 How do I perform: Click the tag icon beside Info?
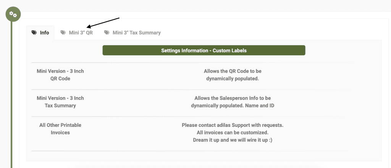(x=34, y=33)
